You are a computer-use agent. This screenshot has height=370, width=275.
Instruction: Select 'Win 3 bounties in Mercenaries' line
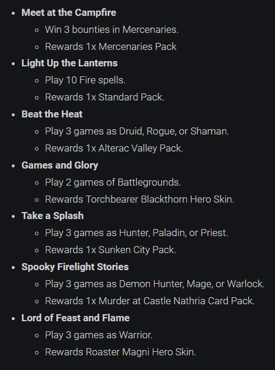point(112,30)
